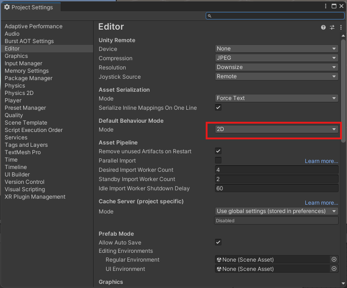Screen dimensions: 347x288
Task: Open TextMesh Pro settings
Action: pos(23,152)
